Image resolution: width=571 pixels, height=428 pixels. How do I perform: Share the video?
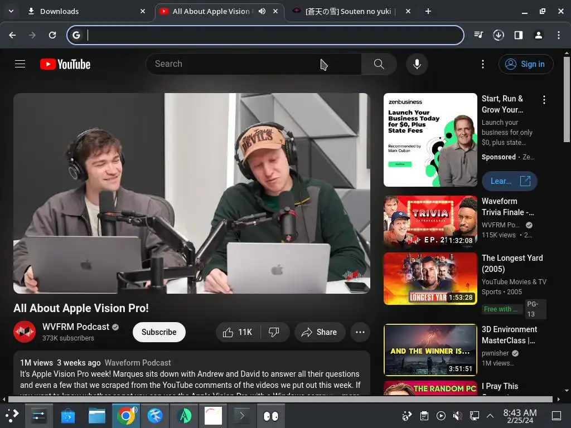click(x=320, y=332)
